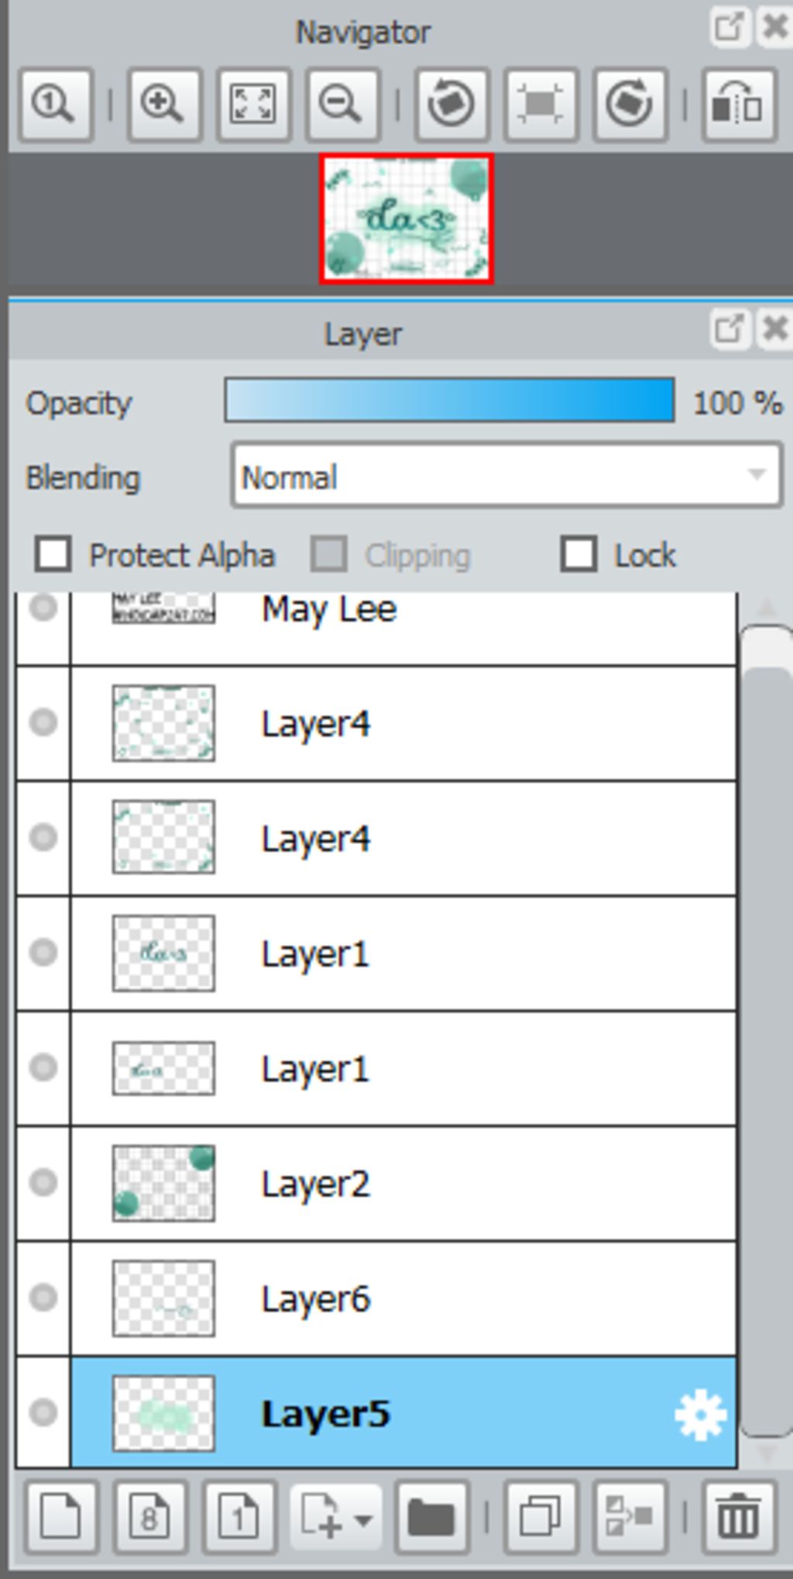Viewport: 793px width, 1579px height.
Task: Toggle visibility of Layer2
Action: point(43,1182)
